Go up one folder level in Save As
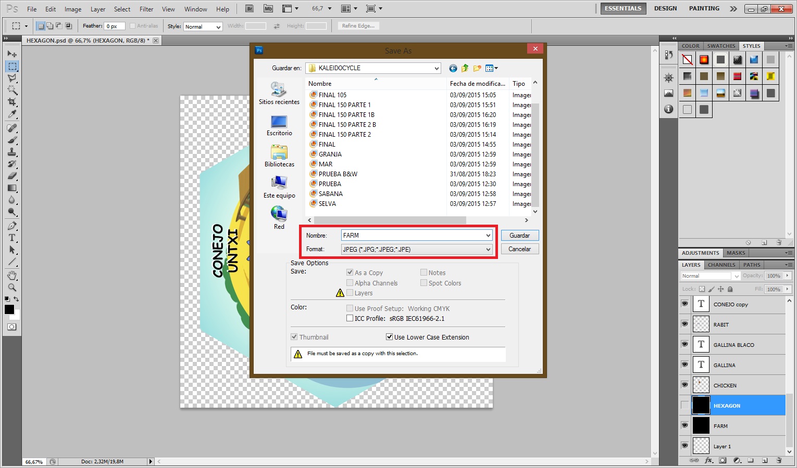The image size is (797, 468). pyautogui.click(x=465, y=68)
